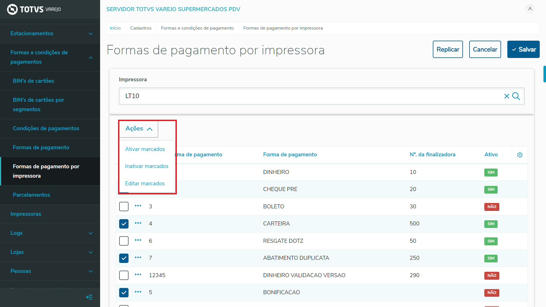Screen dimensions: 546x307
Task: Expand the Logs sidebar section
Action: pyautogui.click(x=90, y=233)
